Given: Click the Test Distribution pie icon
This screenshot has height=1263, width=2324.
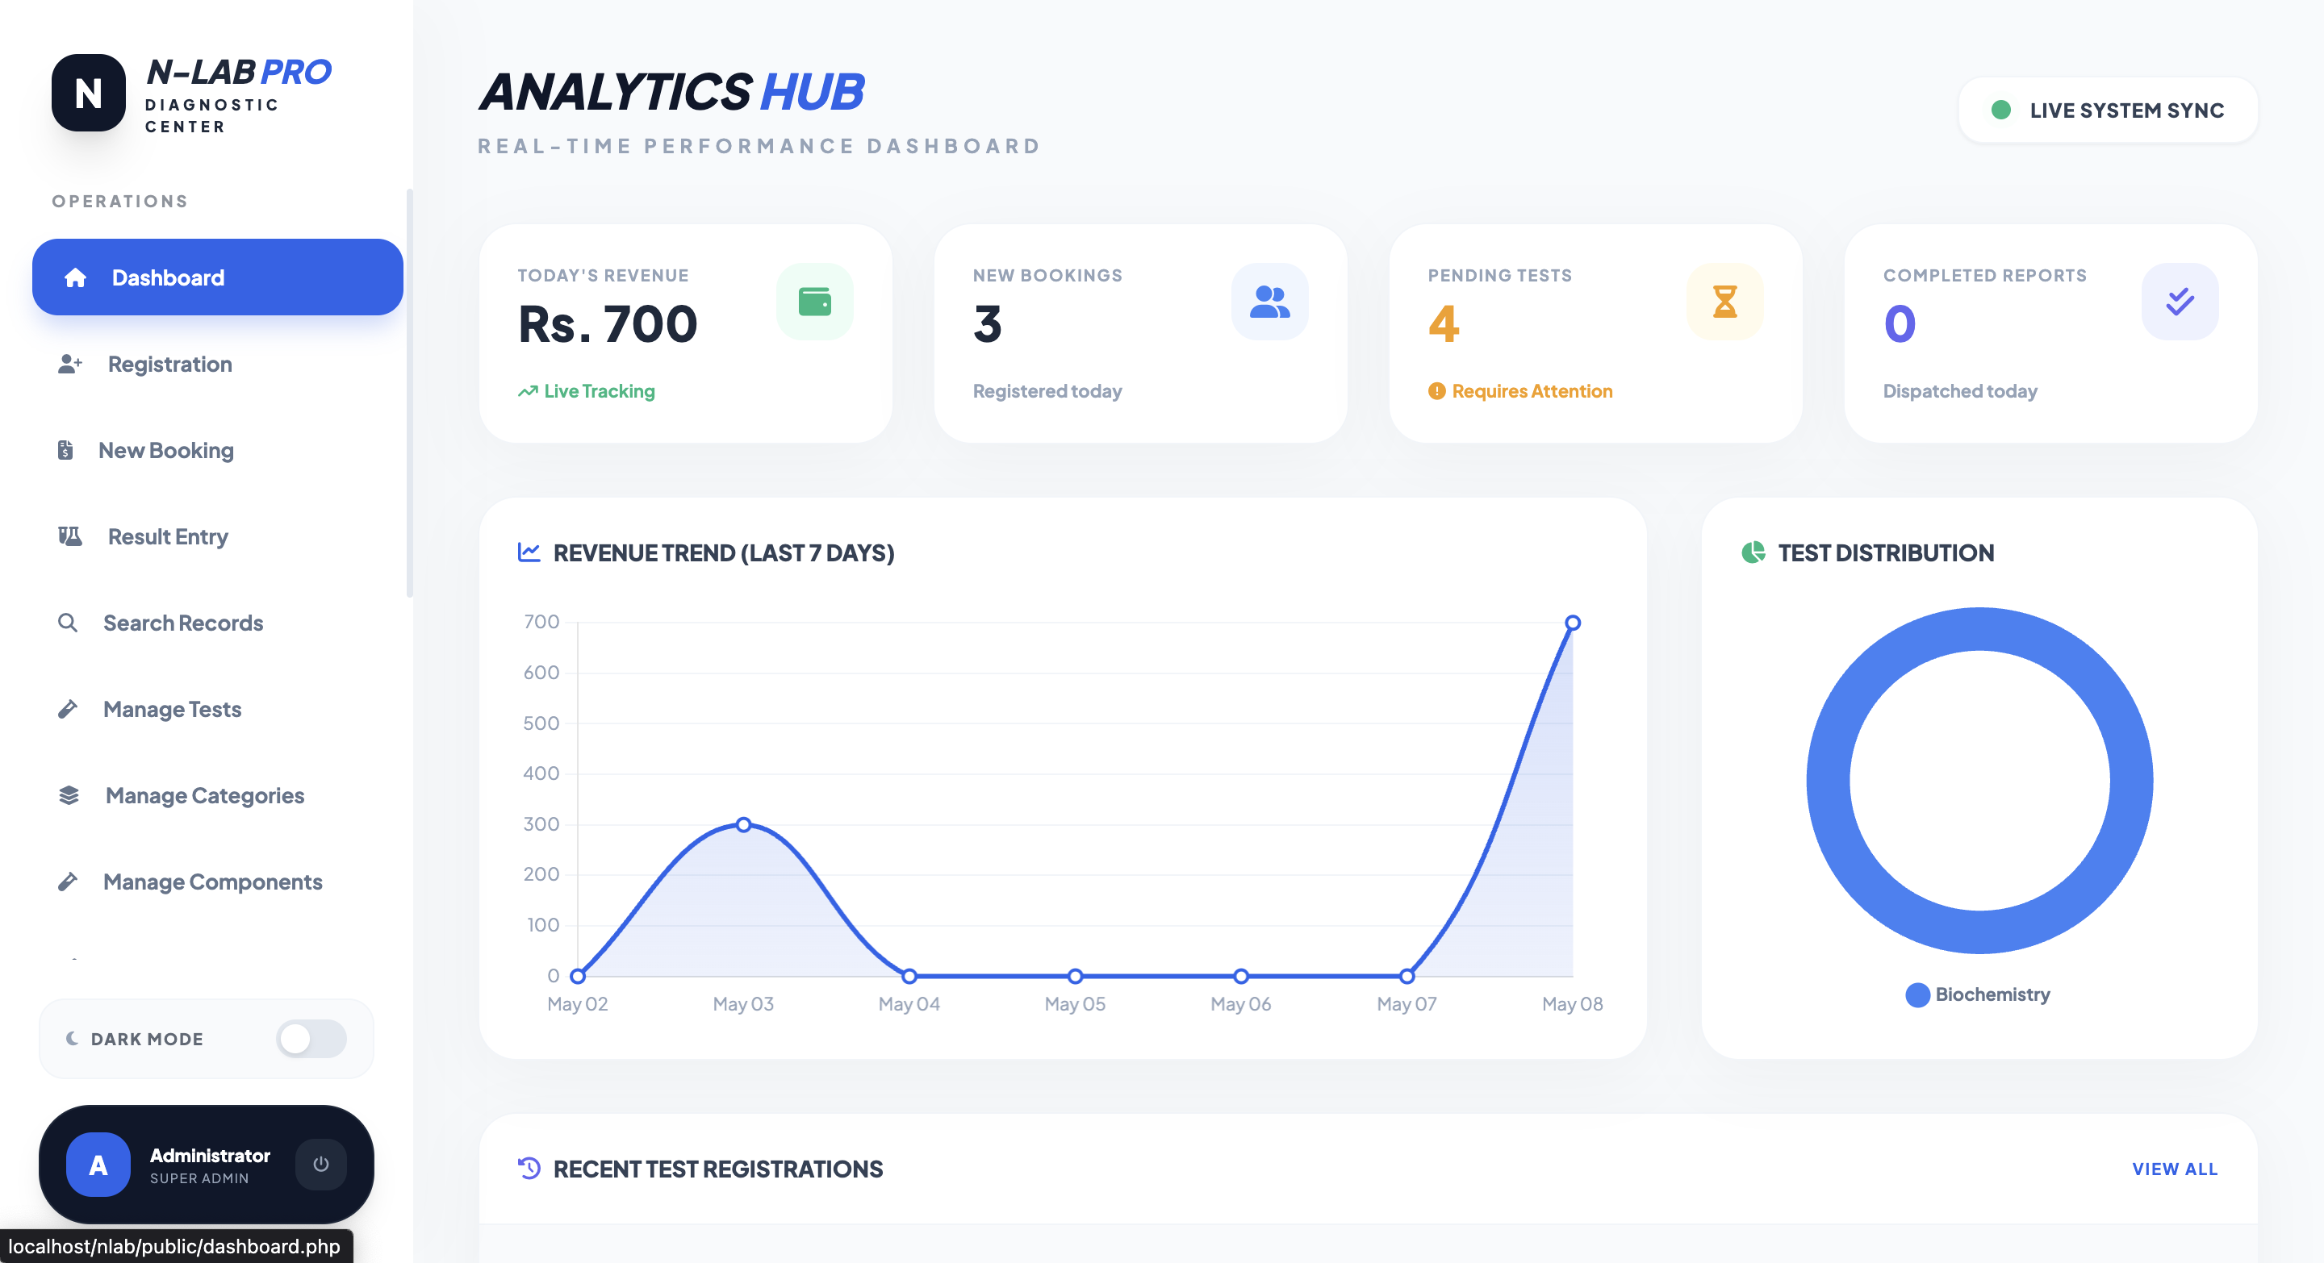Looking at the screenshot, I should point(1753,552).
